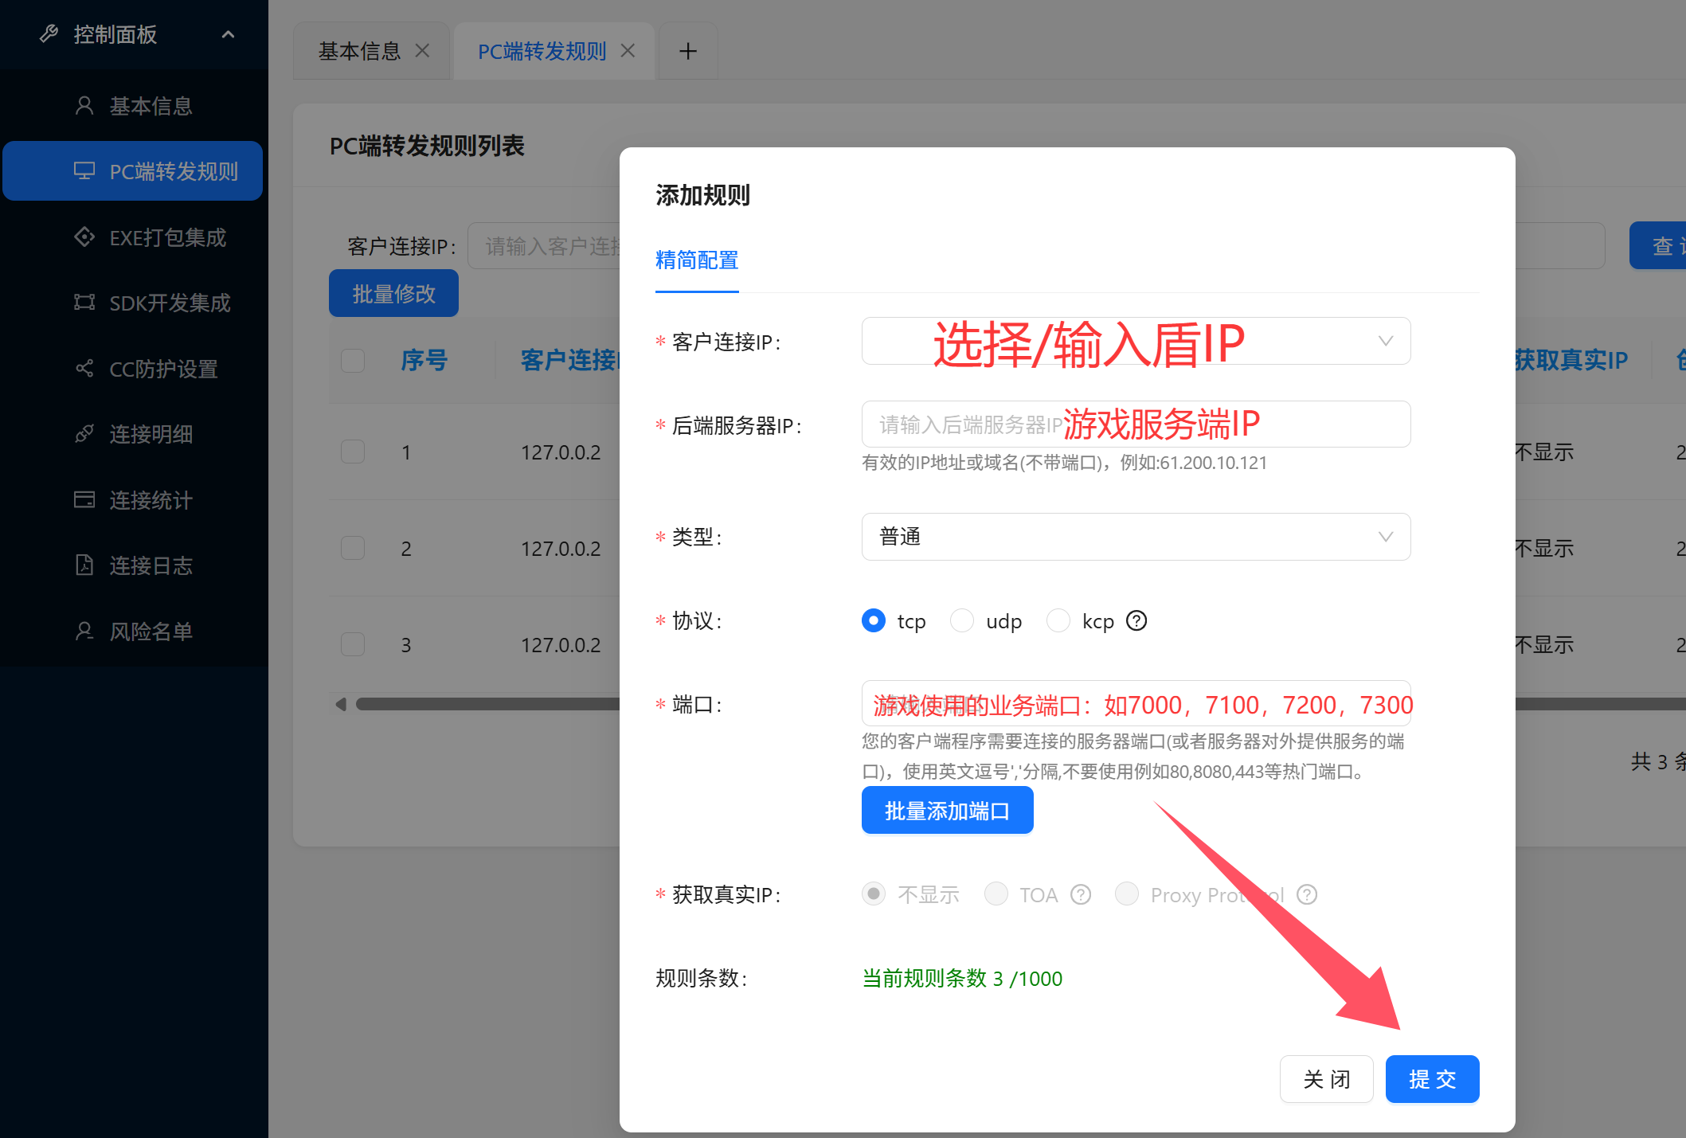Image resolution: width=1686 pixels, height=1138 pixels.
Task: Select the udp protocol option
Action: point(962,620)
